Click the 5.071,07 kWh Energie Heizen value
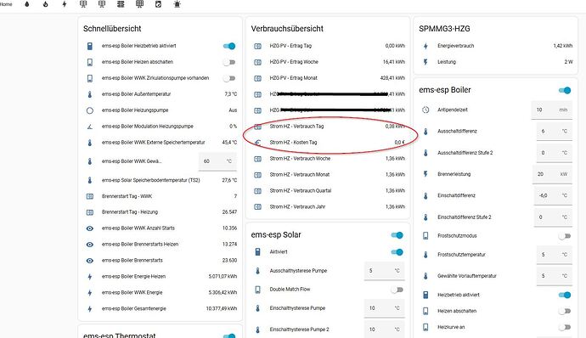586x338 pixels. pos(223,277)
